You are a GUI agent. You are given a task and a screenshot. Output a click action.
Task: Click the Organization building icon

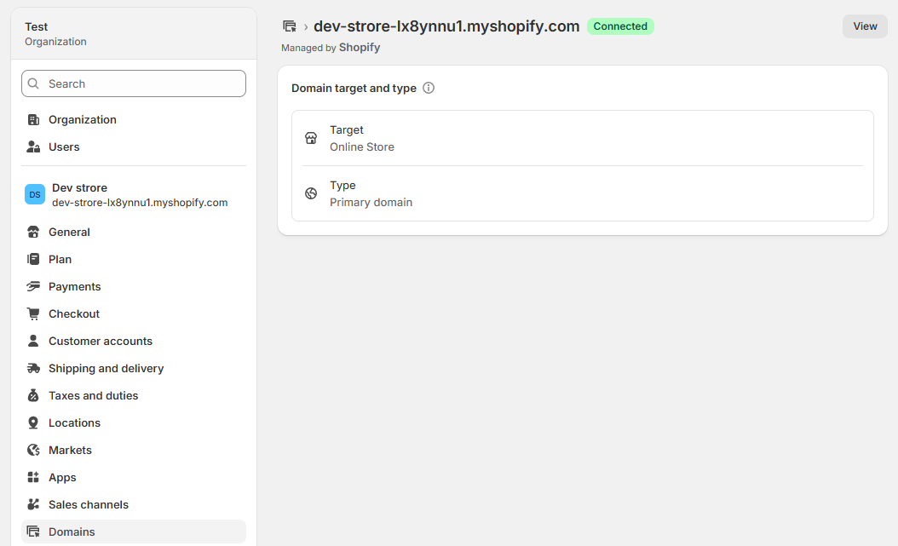pos(33,119)
